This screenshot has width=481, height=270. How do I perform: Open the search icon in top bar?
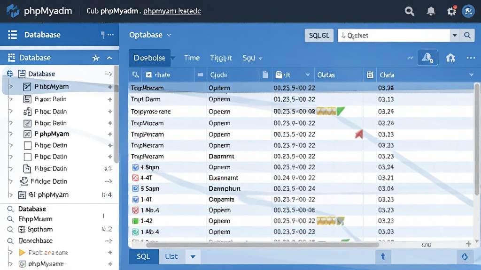(x=409, y=11)
